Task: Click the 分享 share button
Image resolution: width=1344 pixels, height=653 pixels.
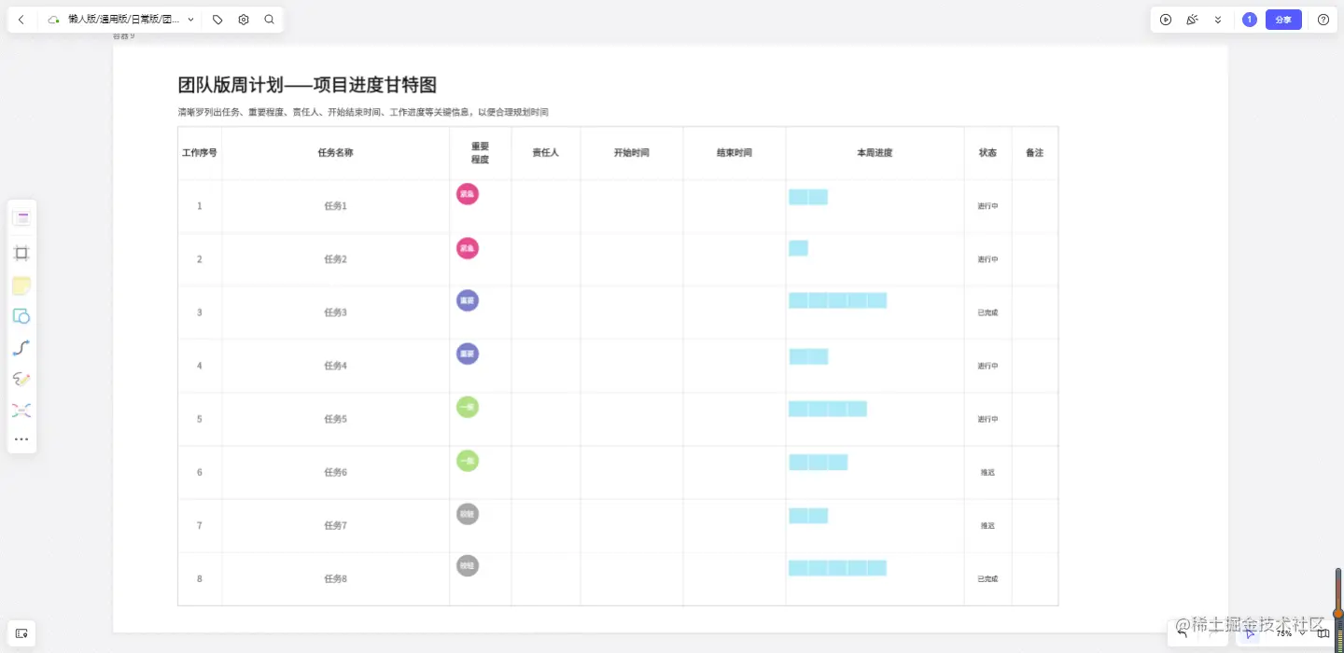Action: (1283, 19)
